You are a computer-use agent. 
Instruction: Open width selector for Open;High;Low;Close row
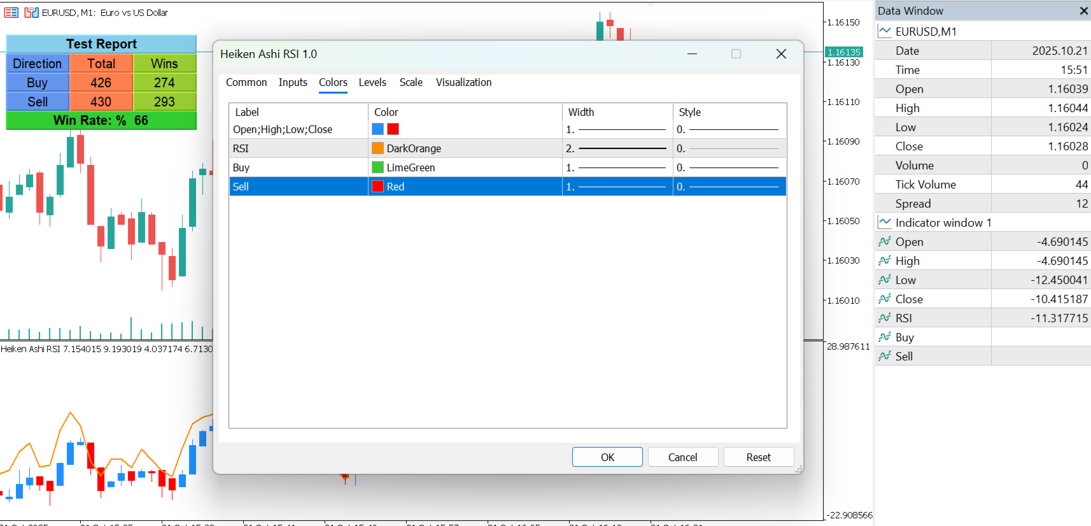(617, 129)
